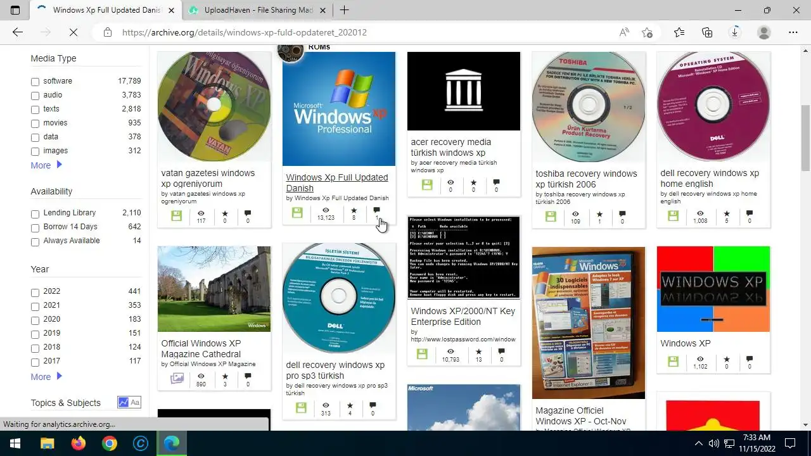Image resolution: width=811 pixels, height=456 pixels.
Task: Open dell recovery windows xp pro sp3 türkish
Action: pos(335,370)
